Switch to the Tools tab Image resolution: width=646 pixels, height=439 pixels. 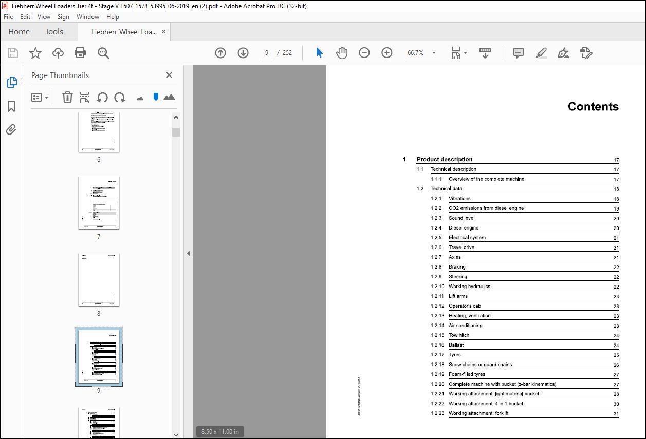(54, 32)
